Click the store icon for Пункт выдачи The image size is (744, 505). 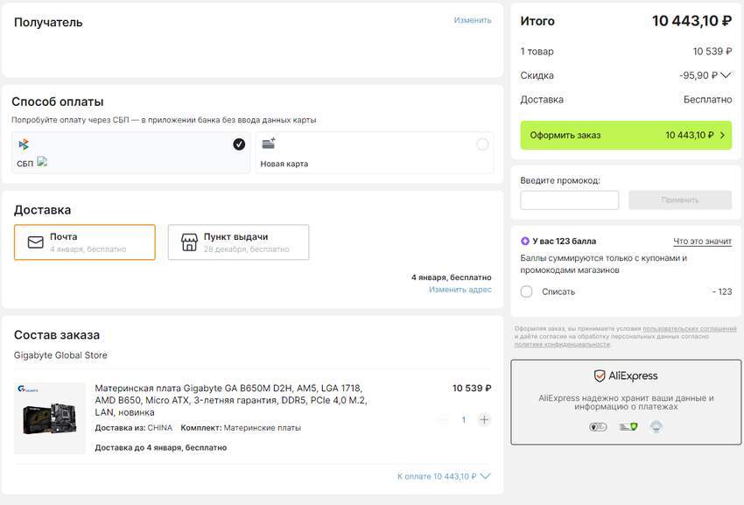pos(189,242)
